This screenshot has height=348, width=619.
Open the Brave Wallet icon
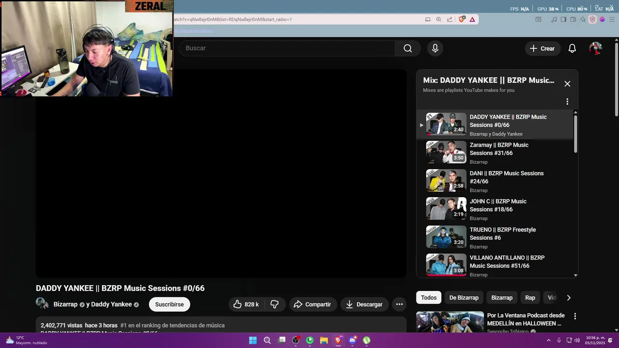click(573, 19)
